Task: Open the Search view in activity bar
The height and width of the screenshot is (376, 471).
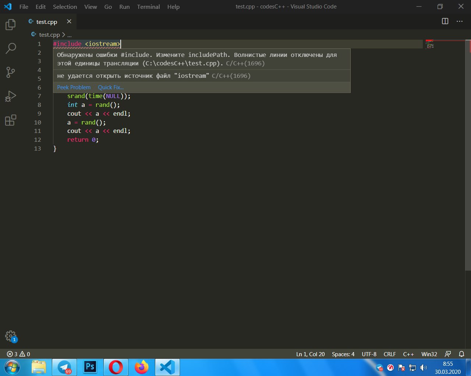Action: tap(11, 48)
